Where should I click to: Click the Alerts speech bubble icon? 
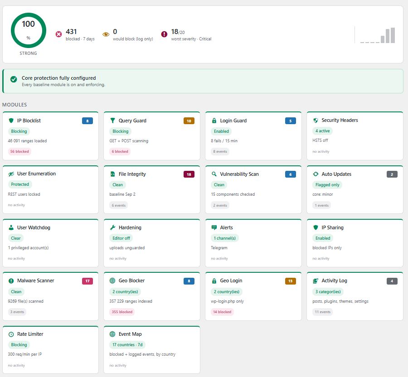[x=214, y=227]
